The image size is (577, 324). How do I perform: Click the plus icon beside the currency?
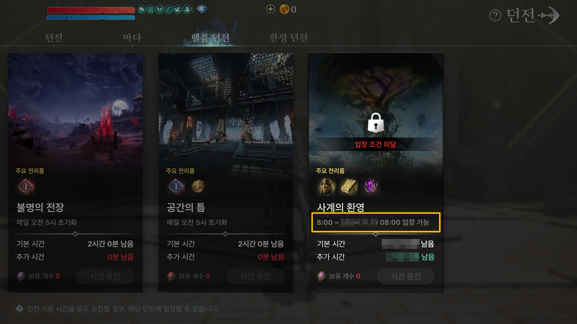point(270,9)
